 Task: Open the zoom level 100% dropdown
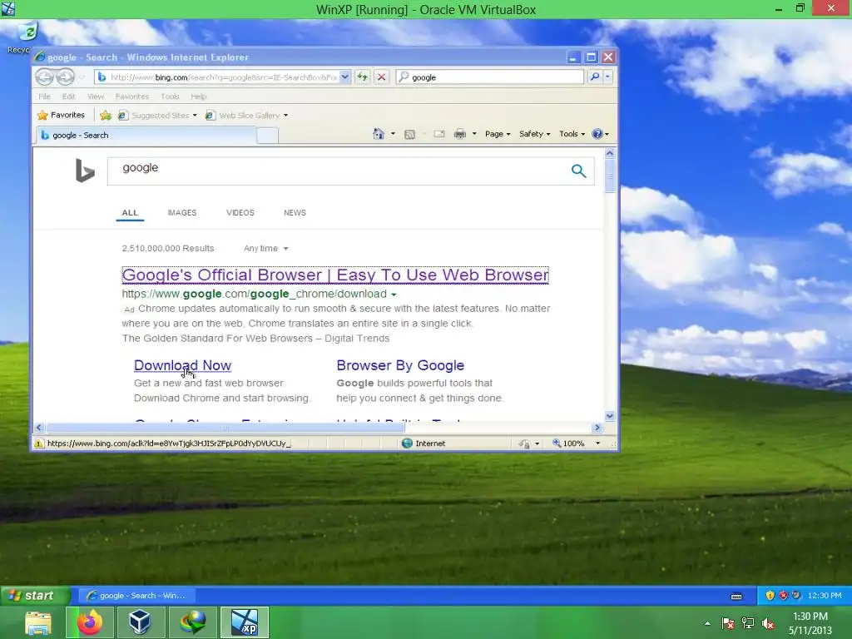pos(597,443)
